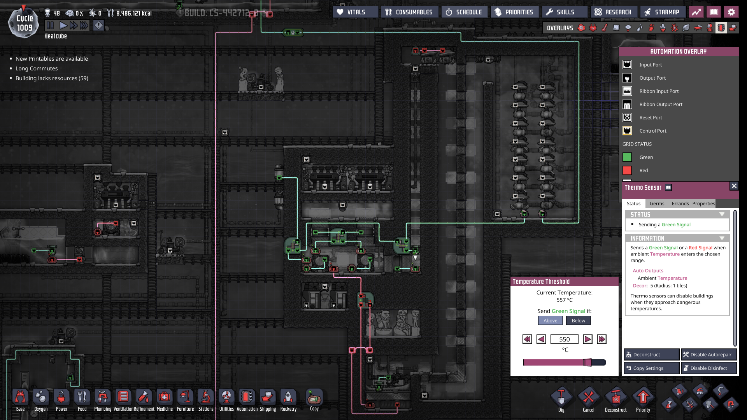The height and width of the screenshot is (420, 747).
Task: Open the Oxygen overlay
Action: 581,28
